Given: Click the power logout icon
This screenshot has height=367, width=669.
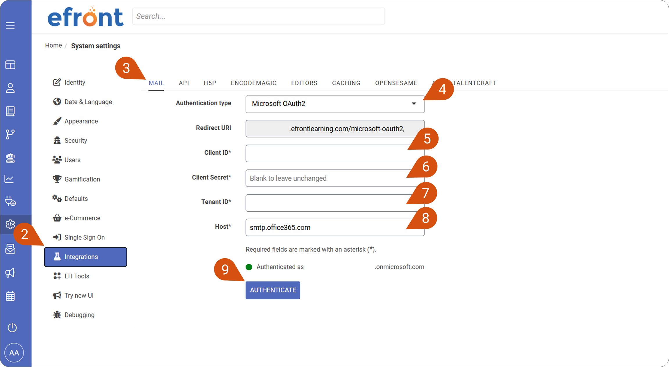Looking at the screenshot, I should 12,327.
